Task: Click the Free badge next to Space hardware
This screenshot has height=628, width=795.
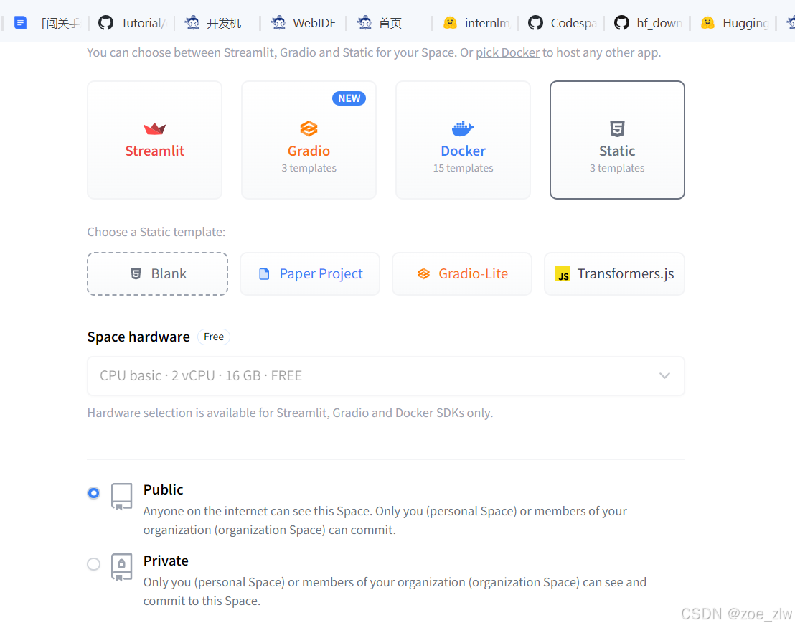Action: [213, 337]
